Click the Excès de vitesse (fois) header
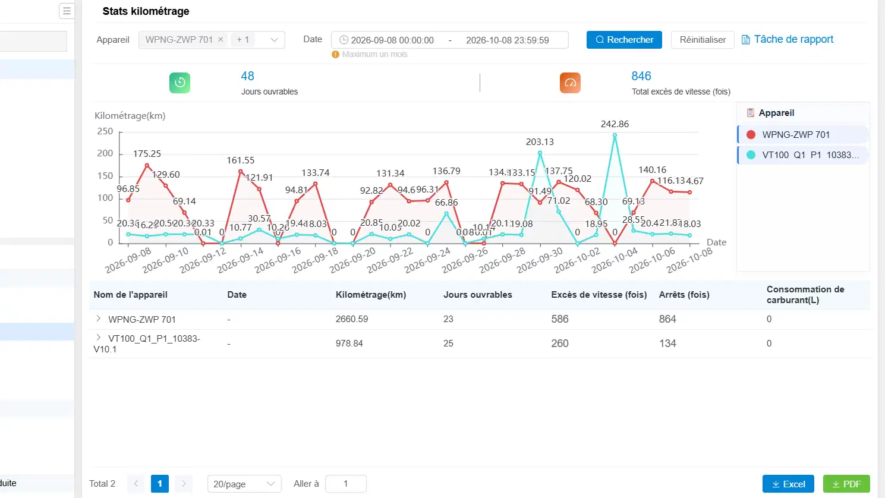The height and width of the screenshot is (498, 885). (x=599, y=295)
